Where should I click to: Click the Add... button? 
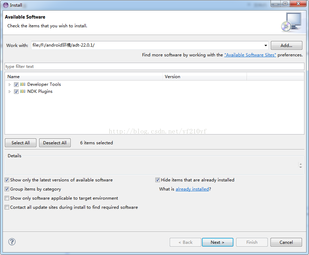pyautogui.click(x=286, y=45)
